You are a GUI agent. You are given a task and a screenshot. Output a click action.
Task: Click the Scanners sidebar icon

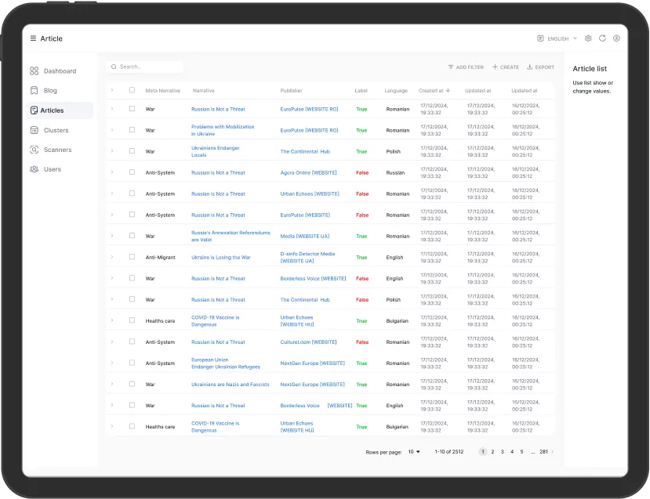coord(34,150)
